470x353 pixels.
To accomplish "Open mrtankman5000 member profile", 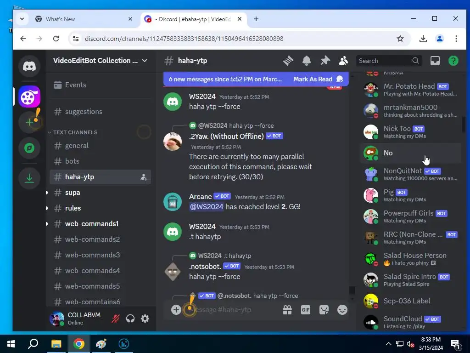I will pos(411,111).
